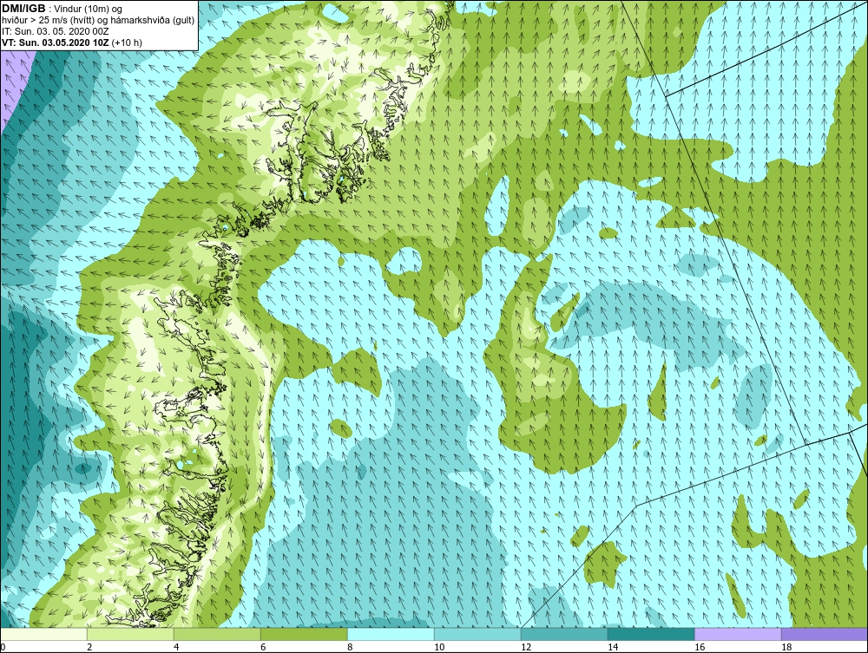Click the 2-4 m/s light green legend swatch
This screenshot has width=868, height=653.
131,634
